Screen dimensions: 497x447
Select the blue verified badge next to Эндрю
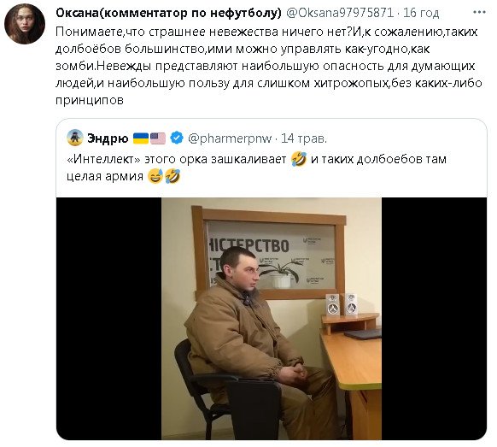(177, 138)
